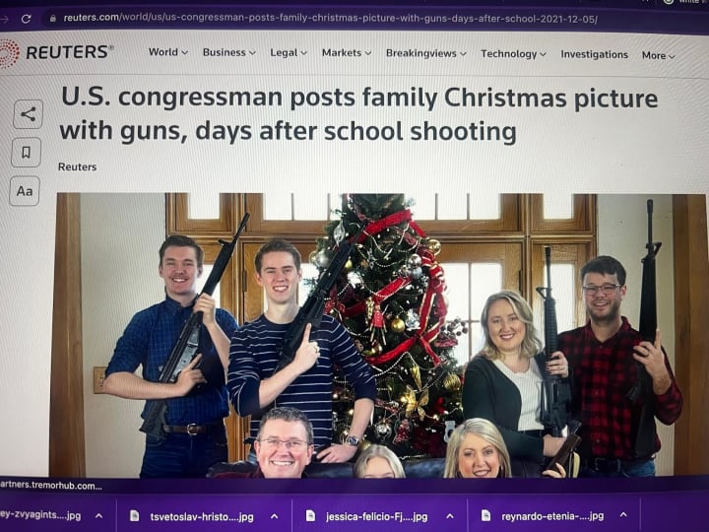This screenshot has height=532, width=709.
Task: Go to Investigations section
Action: pyautogui.click(x=594, y=54)
